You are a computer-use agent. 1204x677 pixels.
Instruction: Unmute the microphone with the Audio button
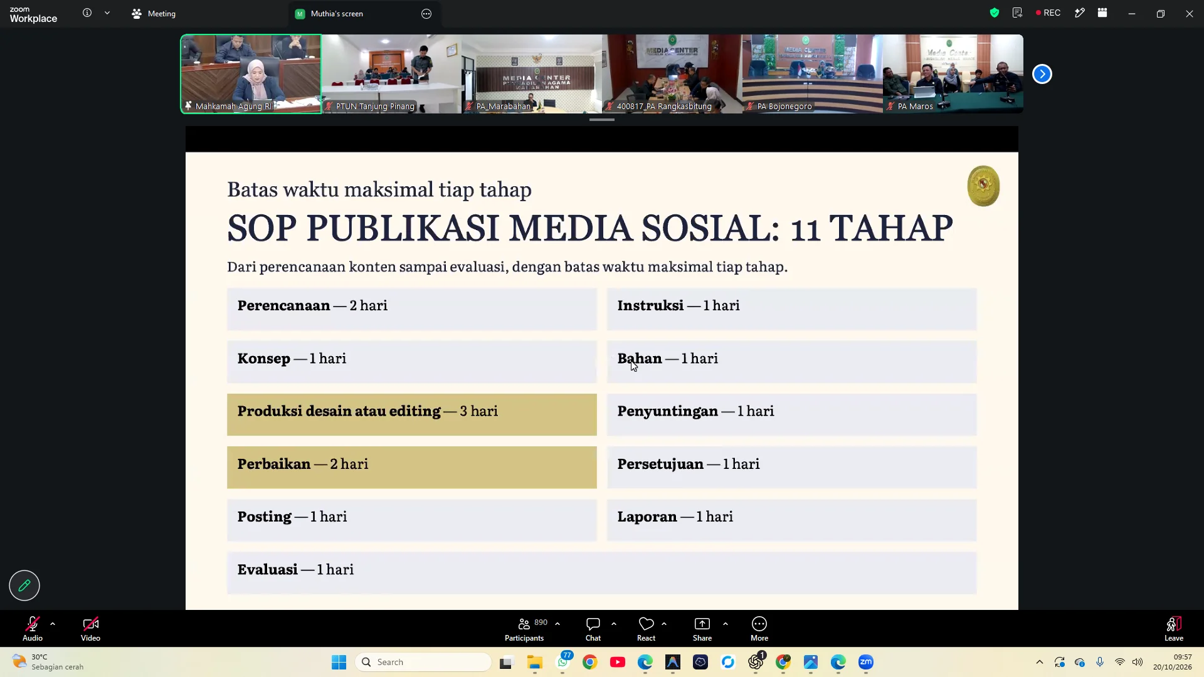[x=33, y=629]
